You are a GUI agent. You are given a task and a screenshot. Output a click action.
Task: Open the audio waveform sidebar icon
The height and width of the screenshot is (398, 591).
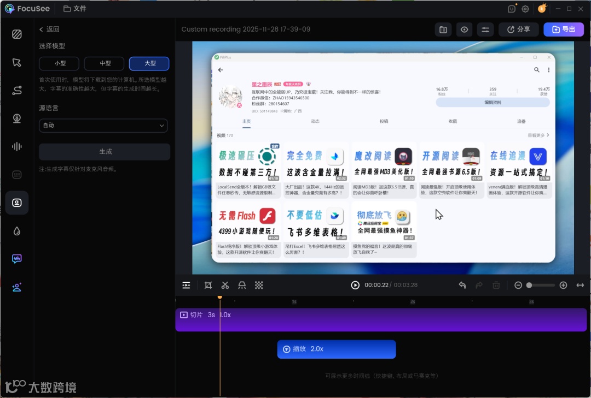pos(16,146)
